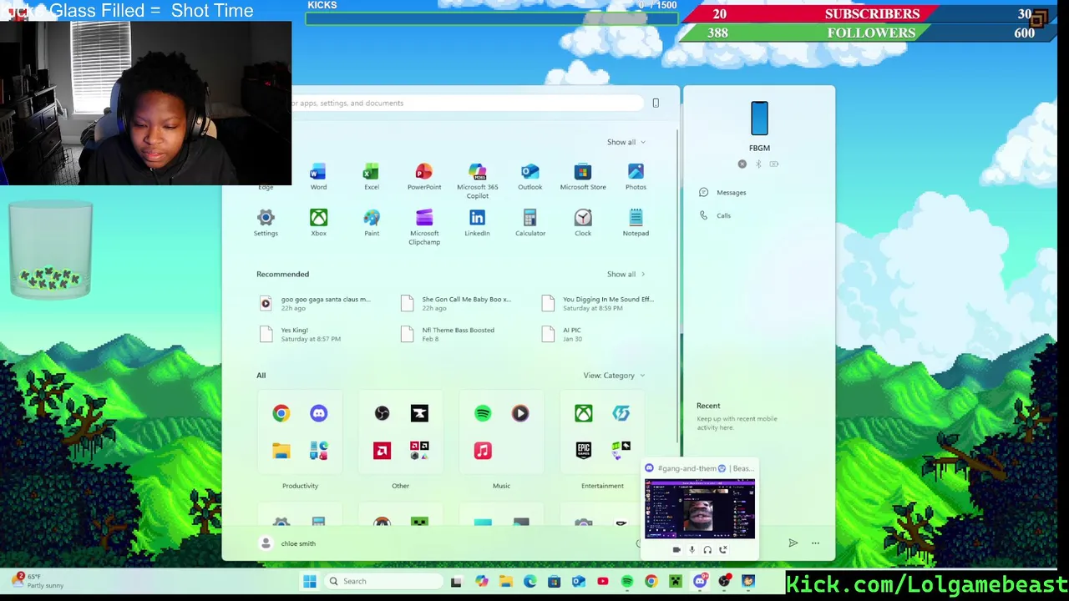Open Discord in the Productivity category
Image resolution: width=1069 pixels, height=601 pixels.
(x=318, y=413)
